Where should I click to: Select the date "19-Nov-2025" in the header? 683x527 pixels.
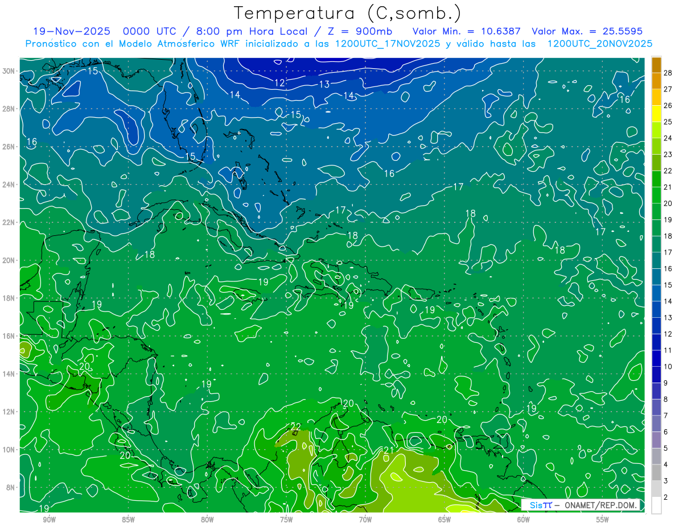[72, 32]
